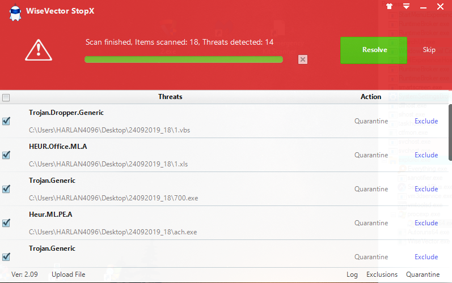Click the path ending in ach.exe
The width and height of the screenshot is (452, 283).
click(x=113, y=232)
